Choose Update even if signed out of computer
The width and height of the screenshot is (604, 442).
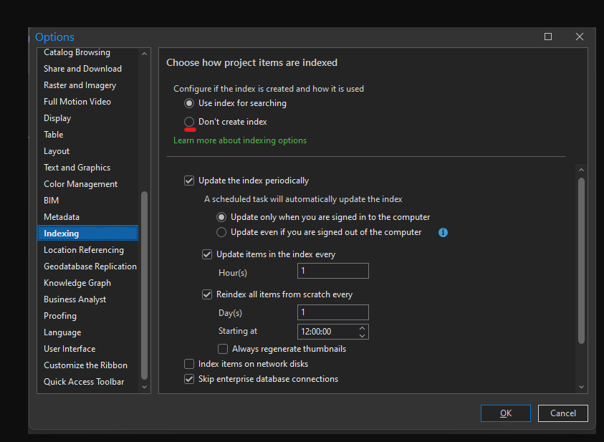click(x=222, y=231)
